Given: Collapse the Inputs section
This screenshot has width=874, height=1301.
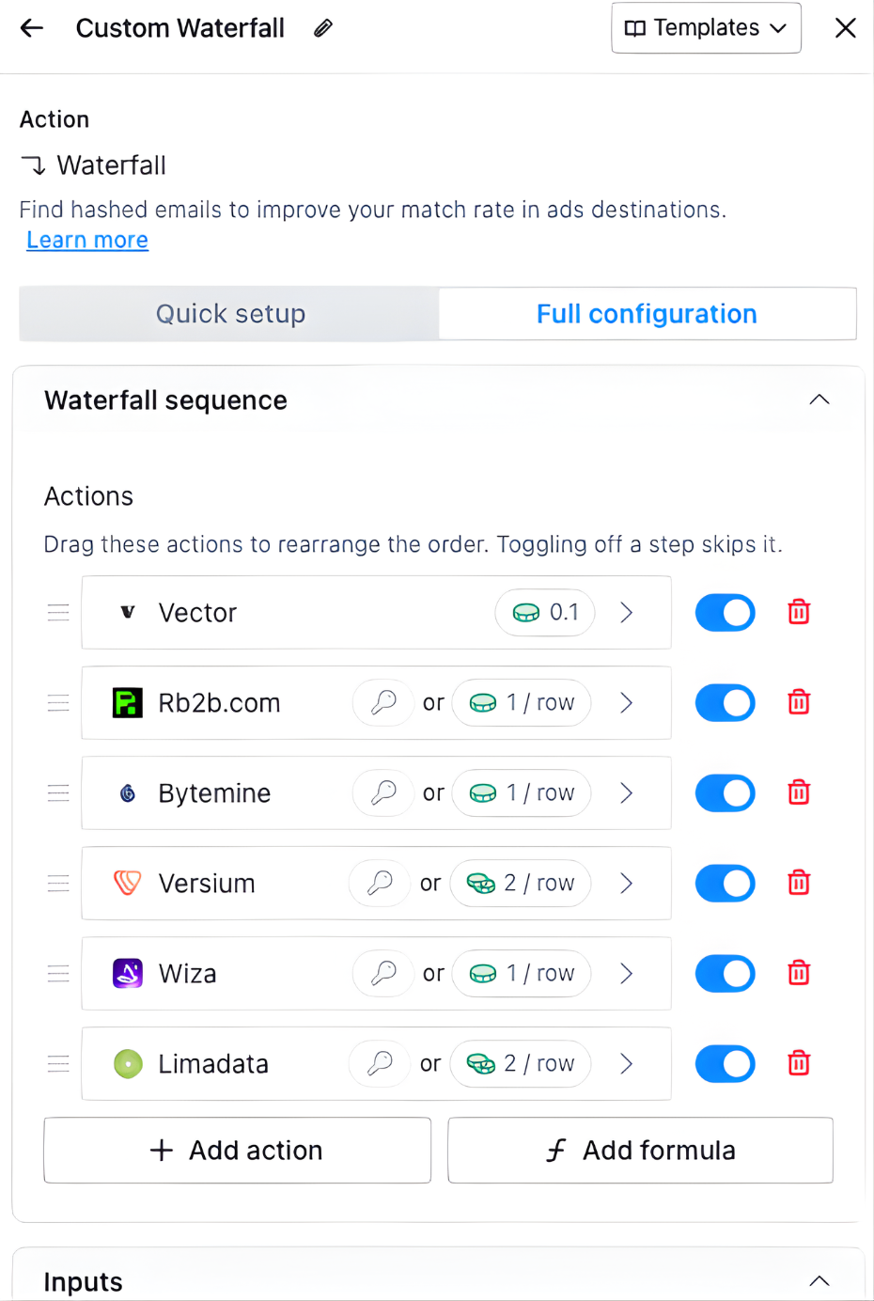Looking at the screenshot, I should click(819, 1281).
